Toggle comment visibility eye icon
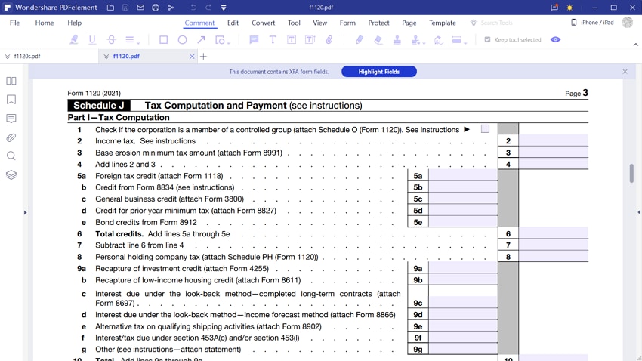 pos(556,40)
